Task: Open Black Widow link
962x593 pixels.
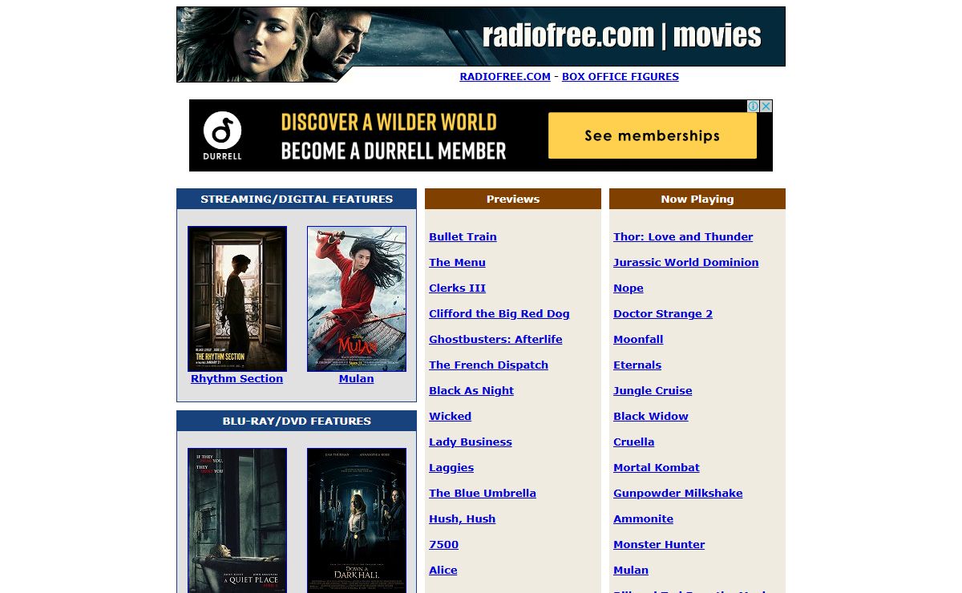Action: (651, 416)
